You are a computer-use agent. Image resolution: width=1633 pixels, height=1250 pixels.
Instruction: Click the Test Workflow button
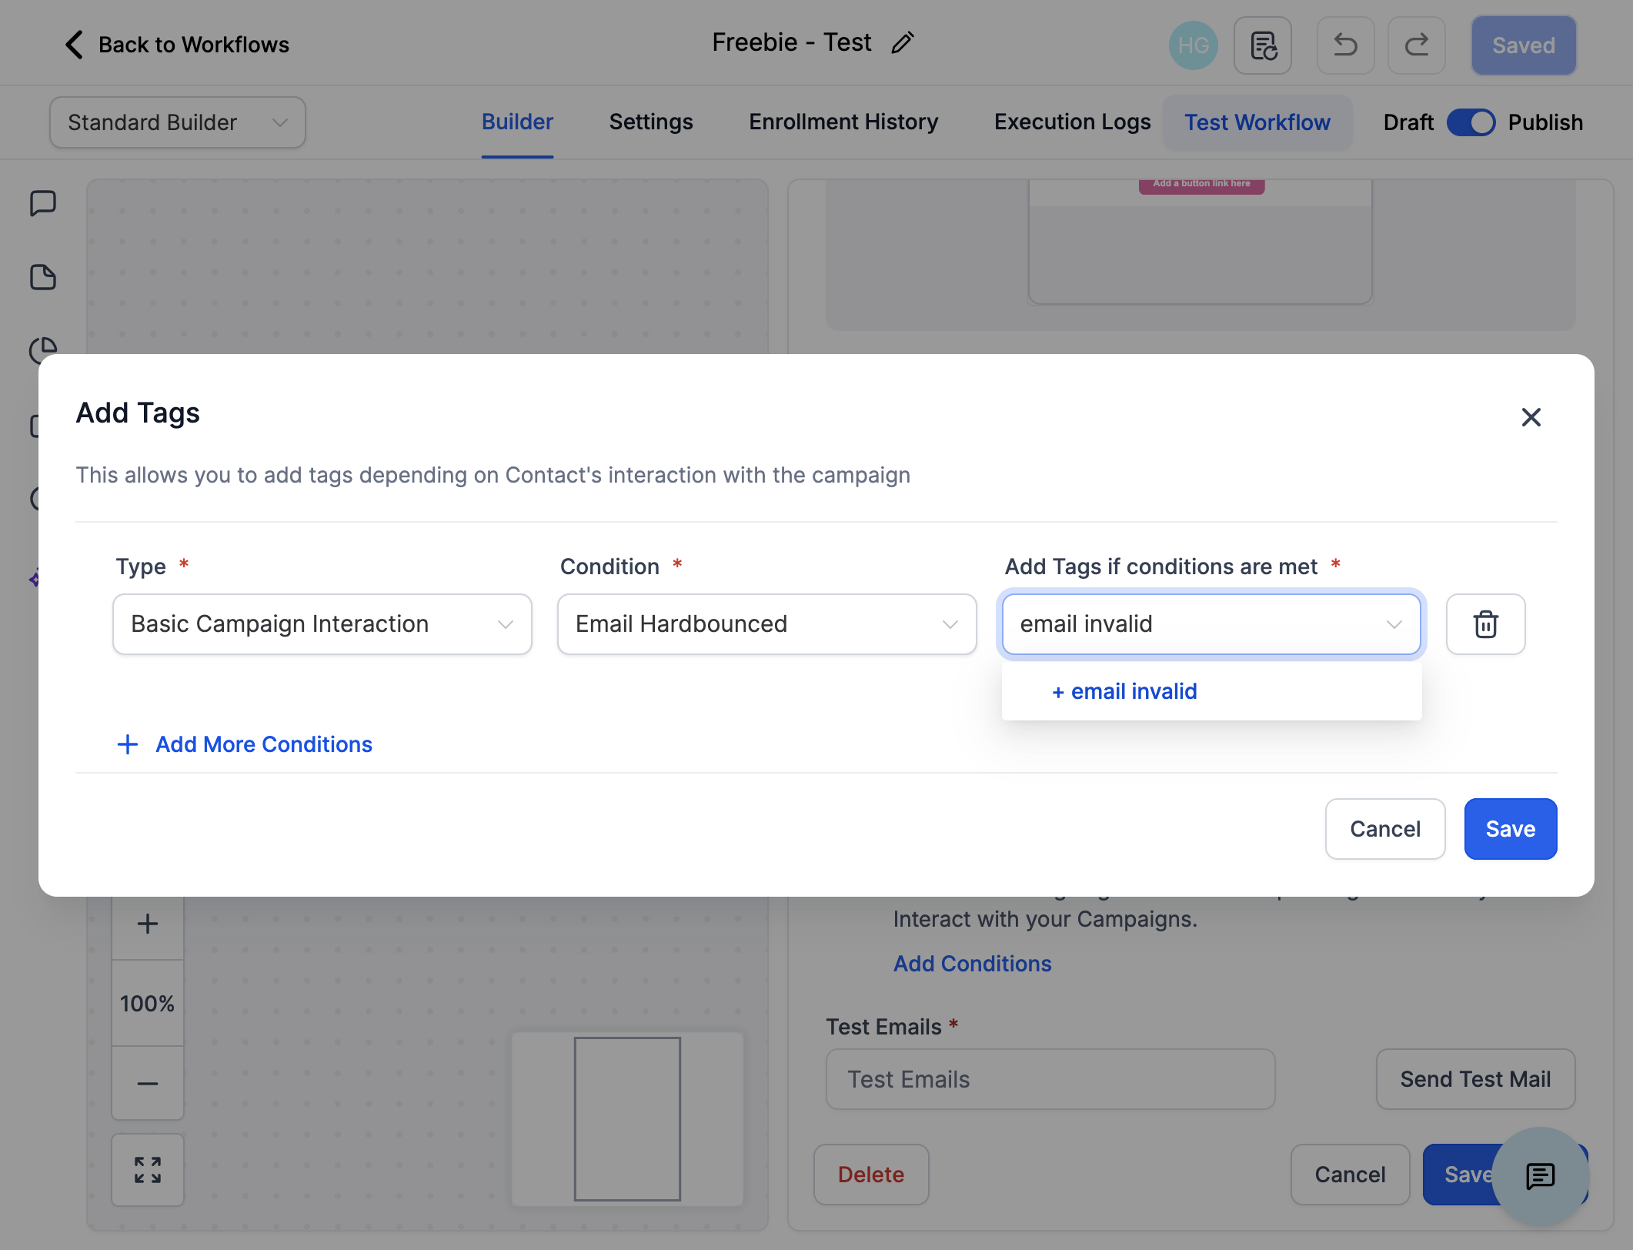[1257, 122]
